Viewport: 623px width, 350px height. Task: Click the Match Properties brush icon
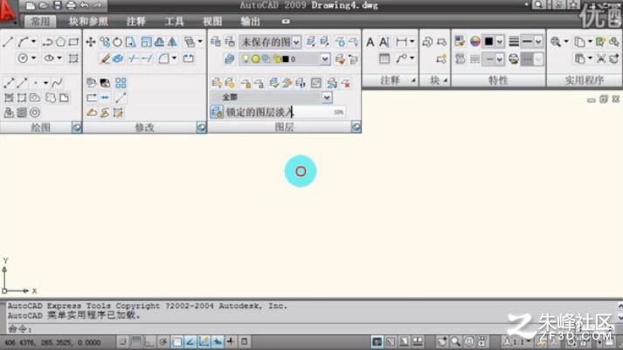pyautogui.click(x=460, y=41)
